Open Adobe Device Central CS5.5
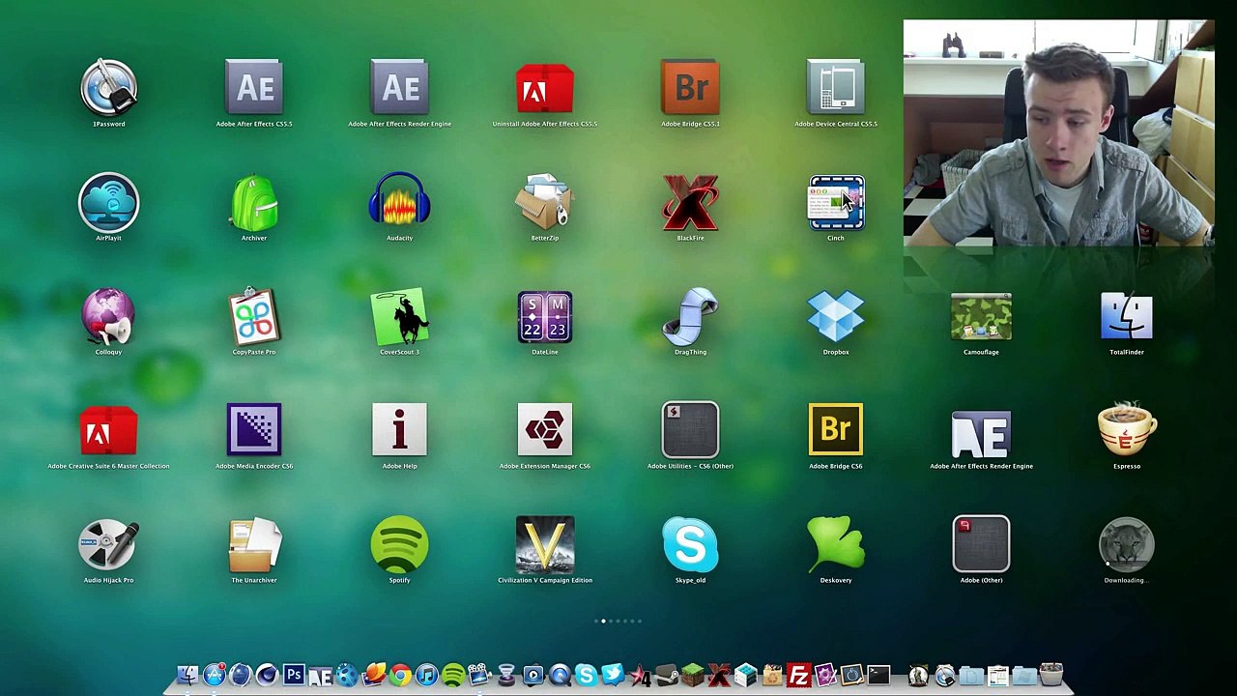1237x696 pixels. tap(836, 89)
